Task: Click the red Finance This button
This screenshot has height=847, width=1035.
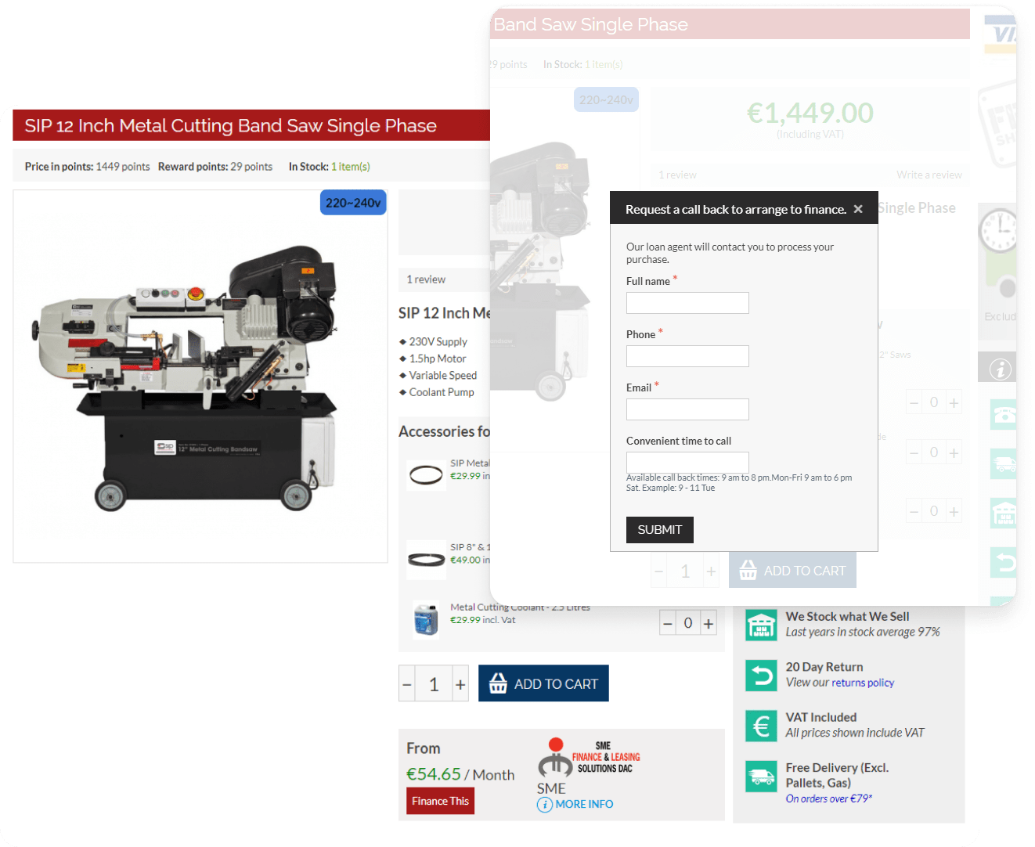Action: point(440,801)
